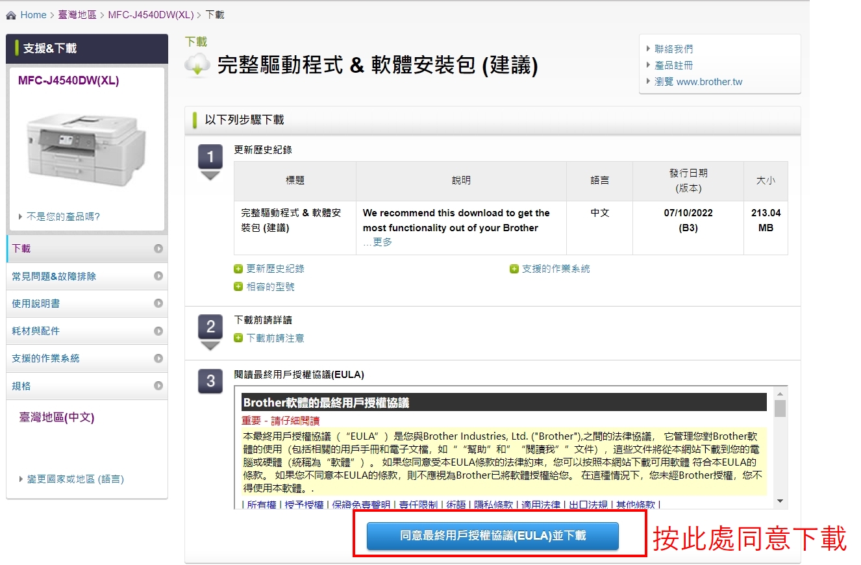Click EULA scrollbar up arrow

[780, 394]
